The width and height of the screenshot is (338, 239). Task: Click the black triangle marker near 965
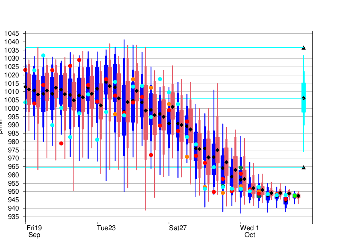point(303,167)
